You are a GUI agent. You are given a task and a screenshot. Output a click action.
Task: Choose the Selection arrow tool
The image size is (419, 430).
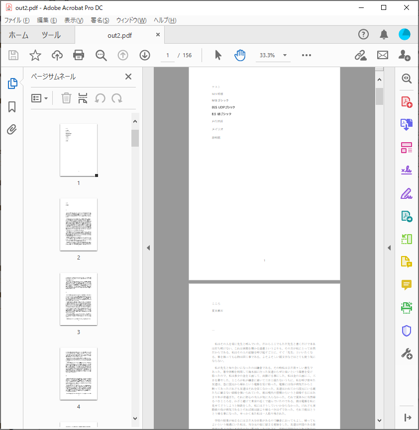[x=218, y=55]
